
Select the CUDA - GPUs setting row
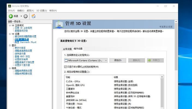coord(73,81)
